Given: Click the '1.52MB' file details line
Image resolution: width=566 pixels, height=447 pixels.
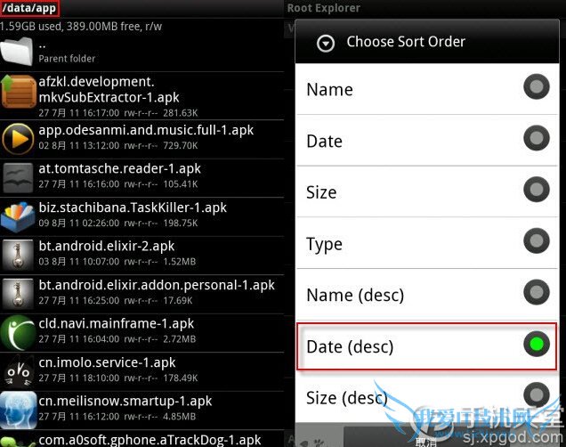Looking at the screenshot, I should click(117, 262).
